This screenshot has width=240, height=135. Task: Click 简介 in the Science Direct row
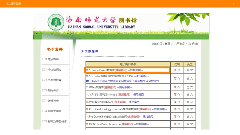tap(177, 70)
